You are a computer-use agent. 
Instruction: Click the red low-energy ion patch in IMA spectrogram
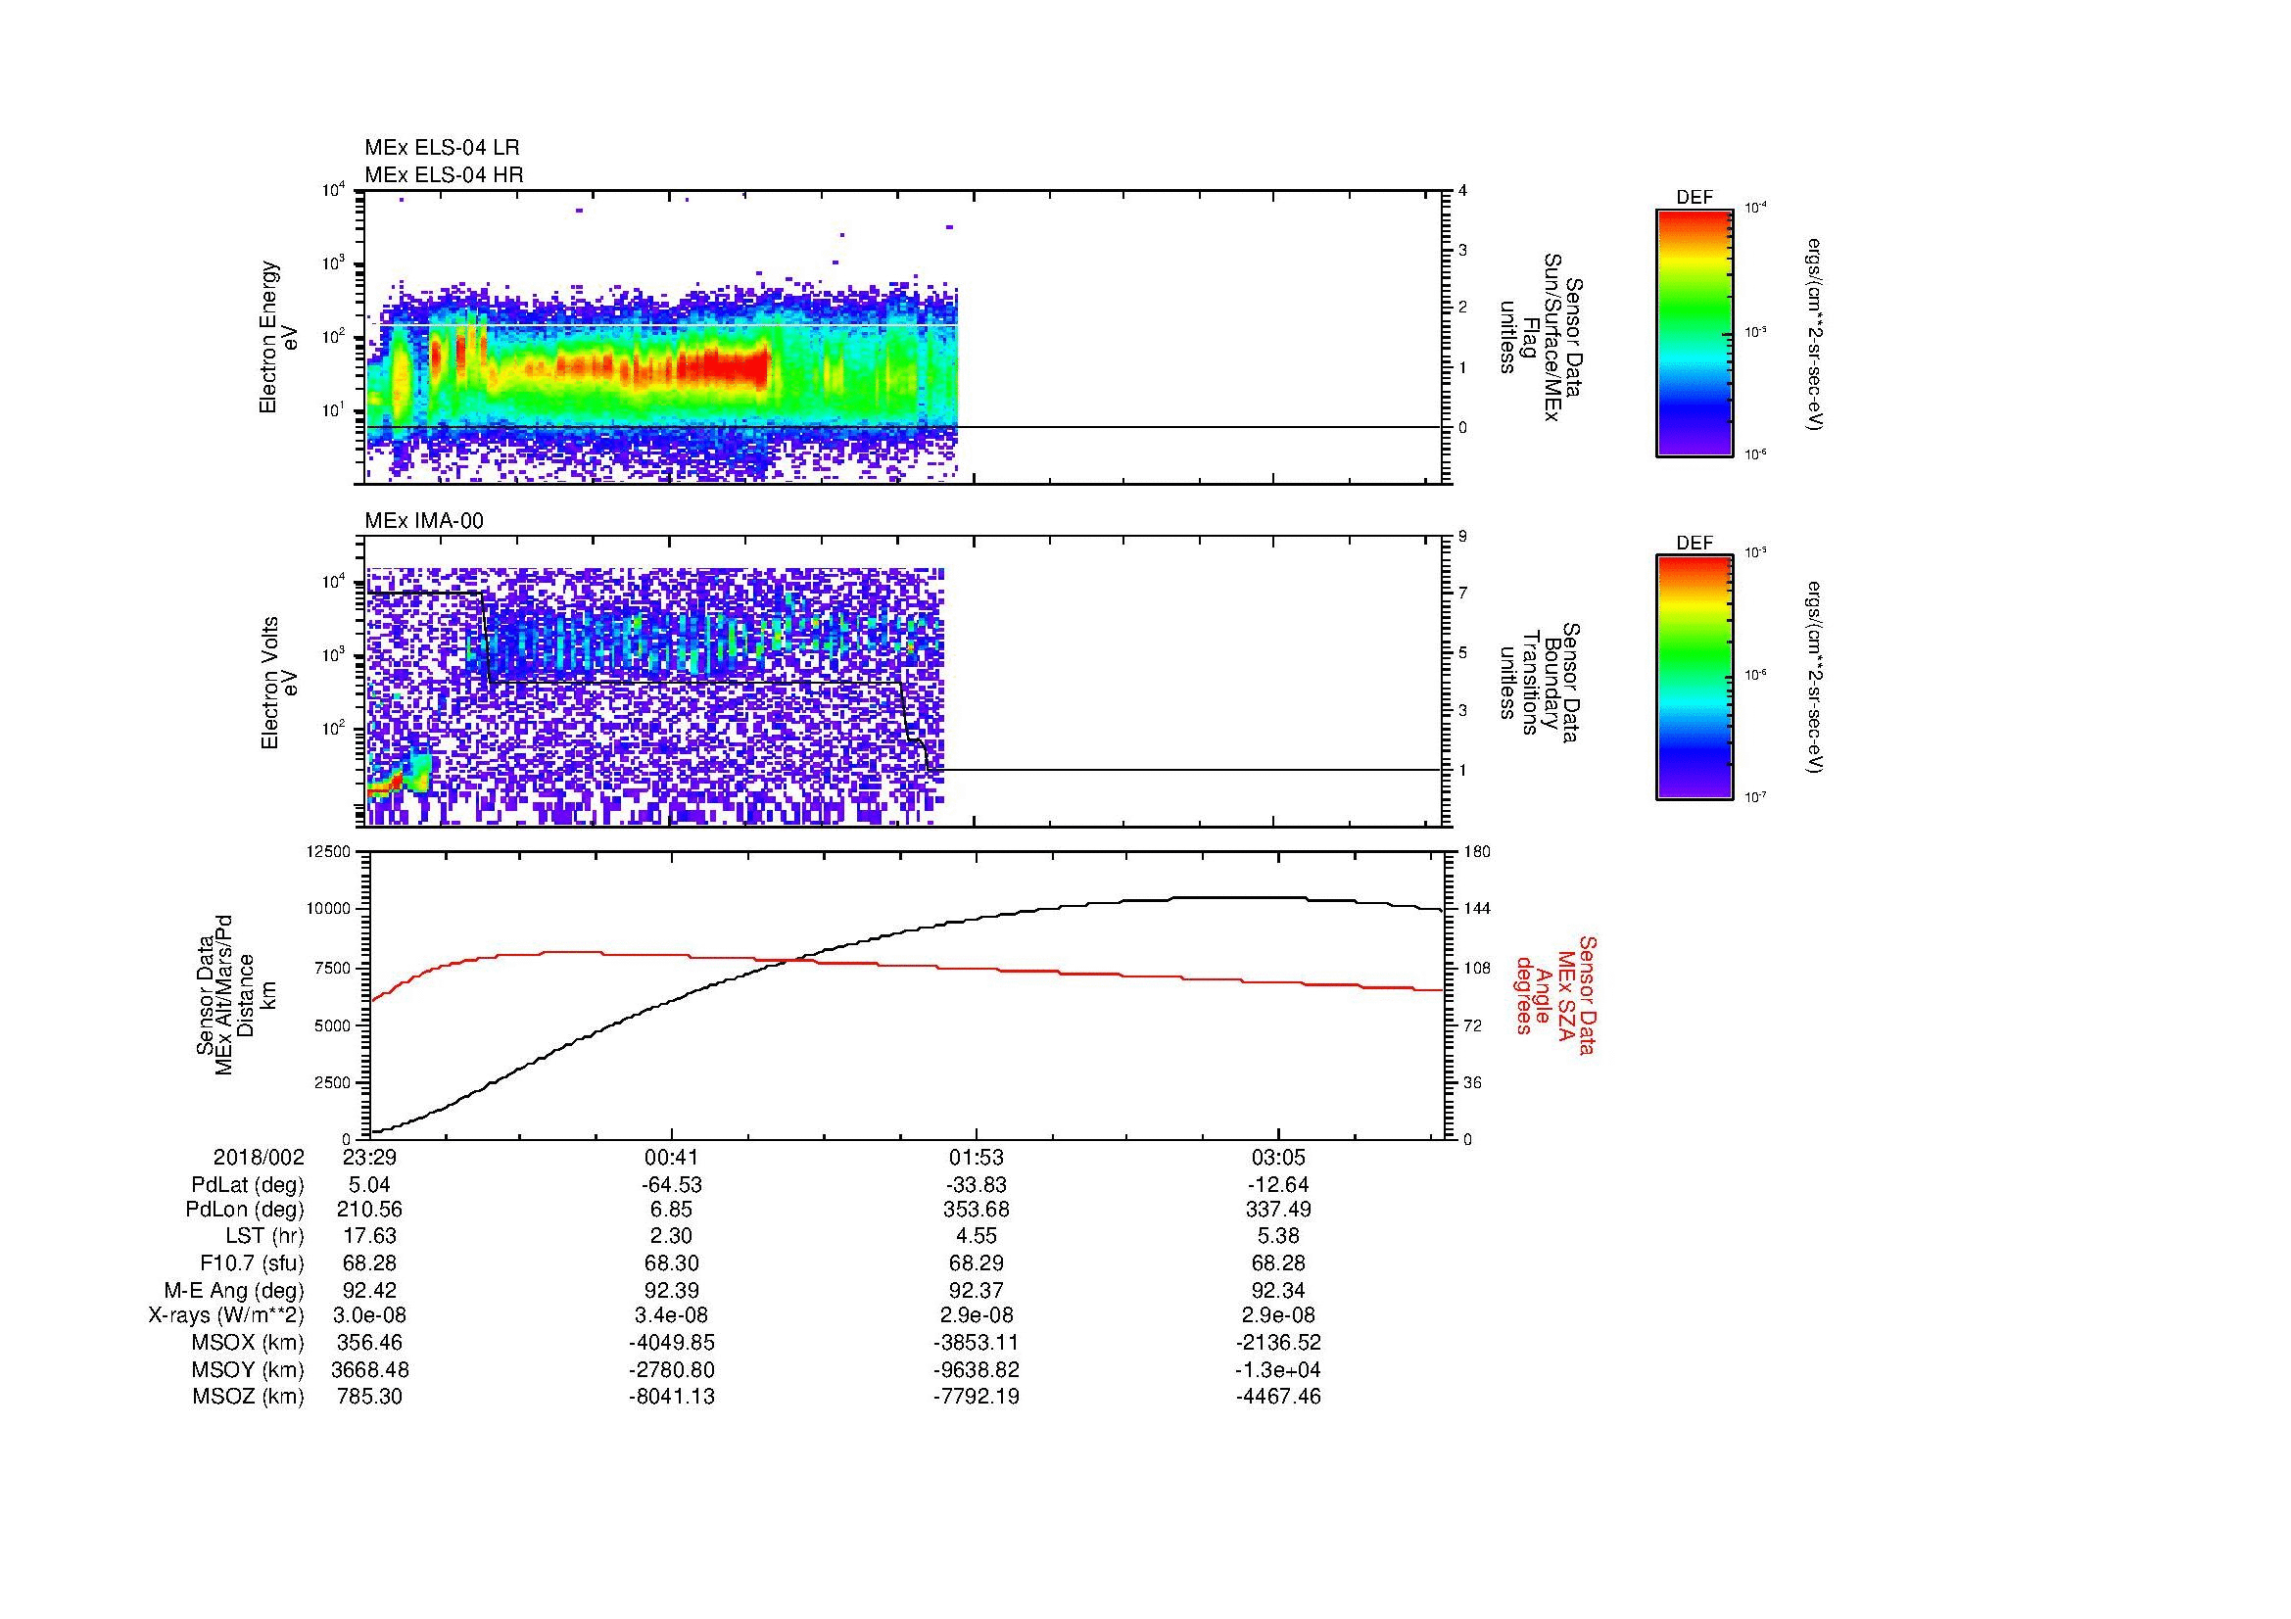pos(383,786)
